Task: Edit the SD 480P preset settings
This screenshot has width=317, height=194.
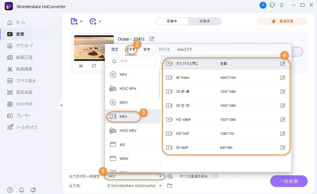Action: pos(283,147)
